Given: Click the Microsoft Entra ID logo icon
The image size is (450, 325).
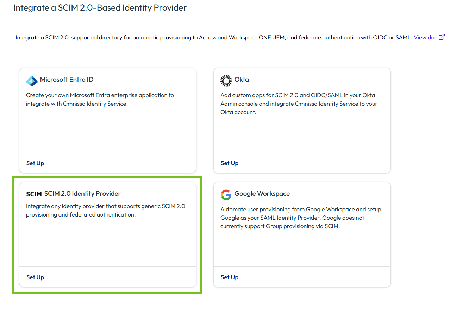Looking at the screenshot, I should [32, 81].
